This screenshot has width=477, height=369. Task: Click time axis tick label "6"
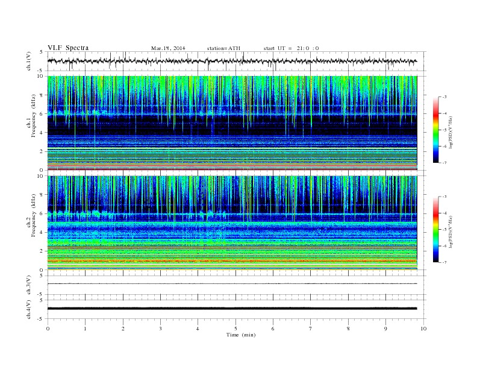click(273, 329)
